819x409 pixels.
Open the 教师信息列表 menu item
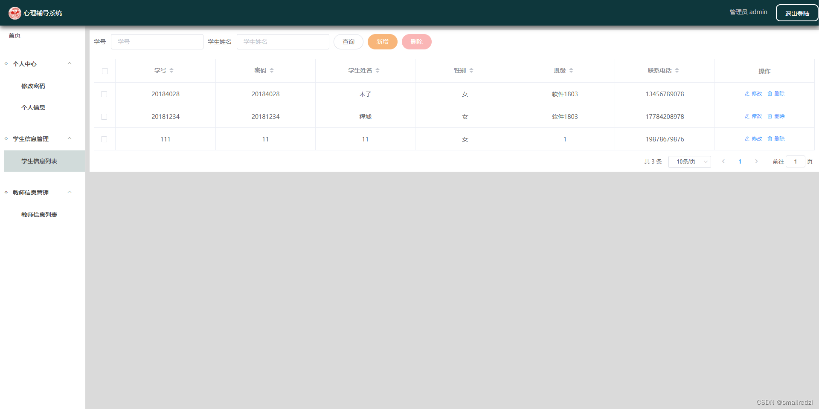[39, 215]
